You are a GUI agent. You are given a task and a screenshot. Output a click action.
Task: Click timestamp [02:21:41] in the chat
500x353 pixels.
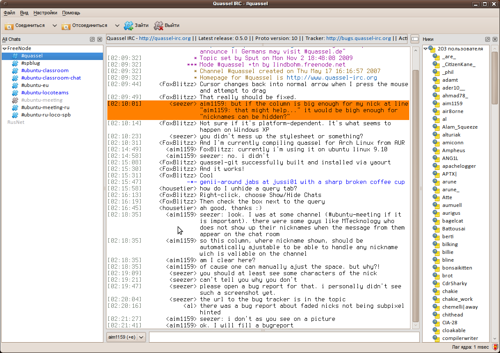pyautogui.click(x=124, y=325)
